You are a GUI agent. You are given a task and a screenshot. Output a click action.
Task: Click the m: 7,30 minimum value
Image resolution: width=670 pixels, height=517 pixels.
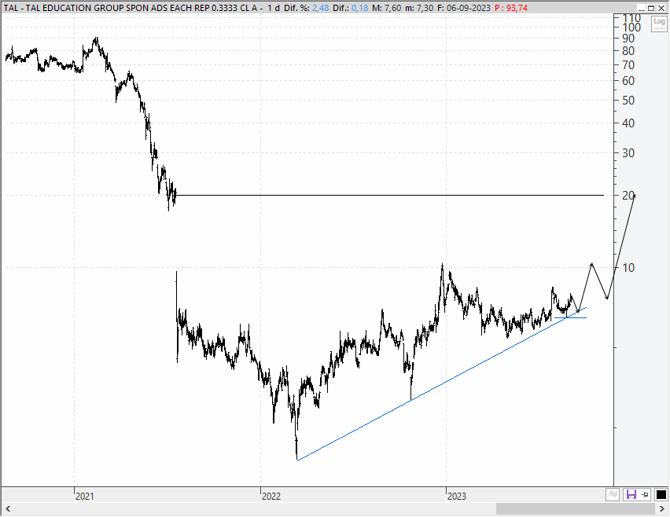pyautogui.click(x=419, y=8)
